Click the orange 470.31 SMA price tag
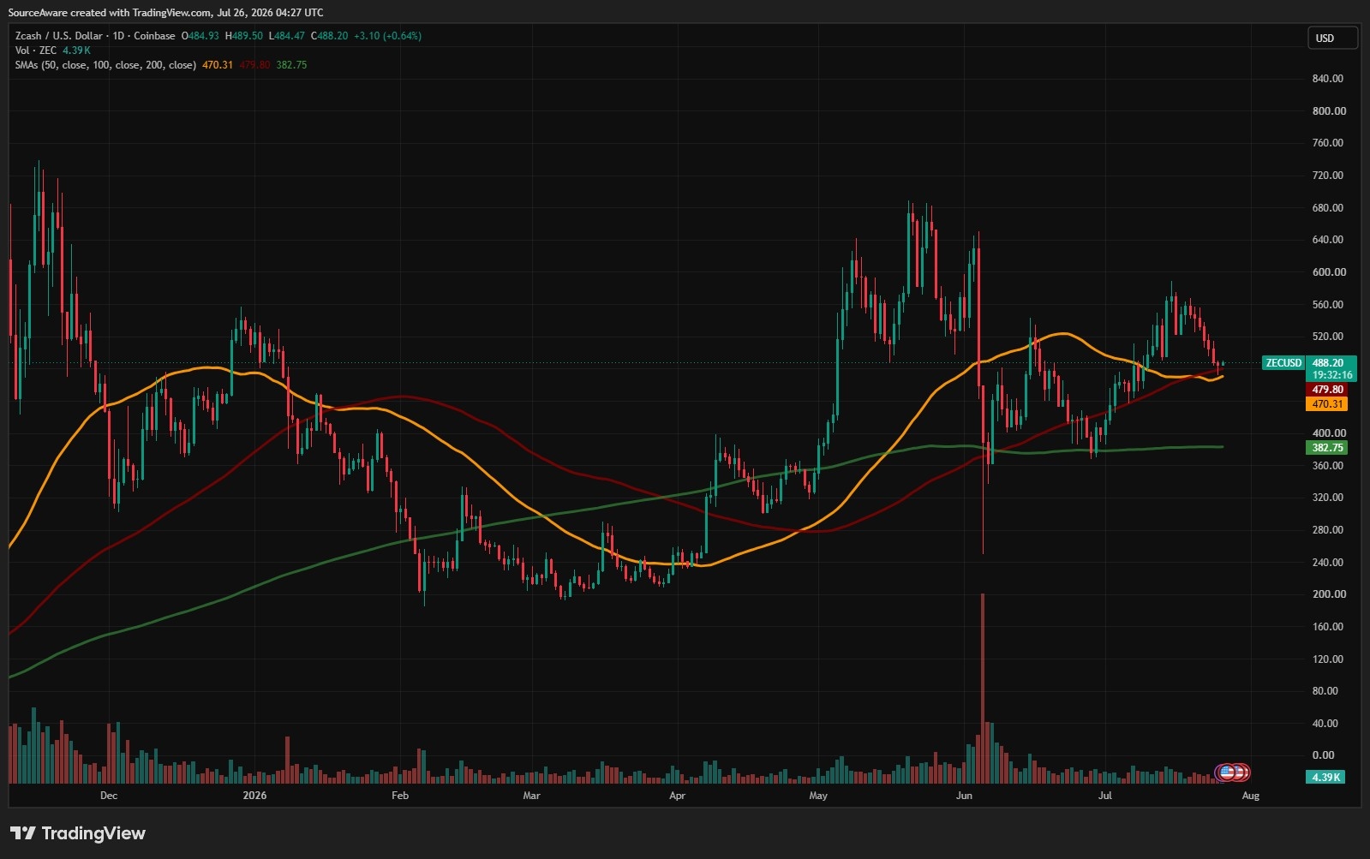The image size is (1370, 859). 1327,404
